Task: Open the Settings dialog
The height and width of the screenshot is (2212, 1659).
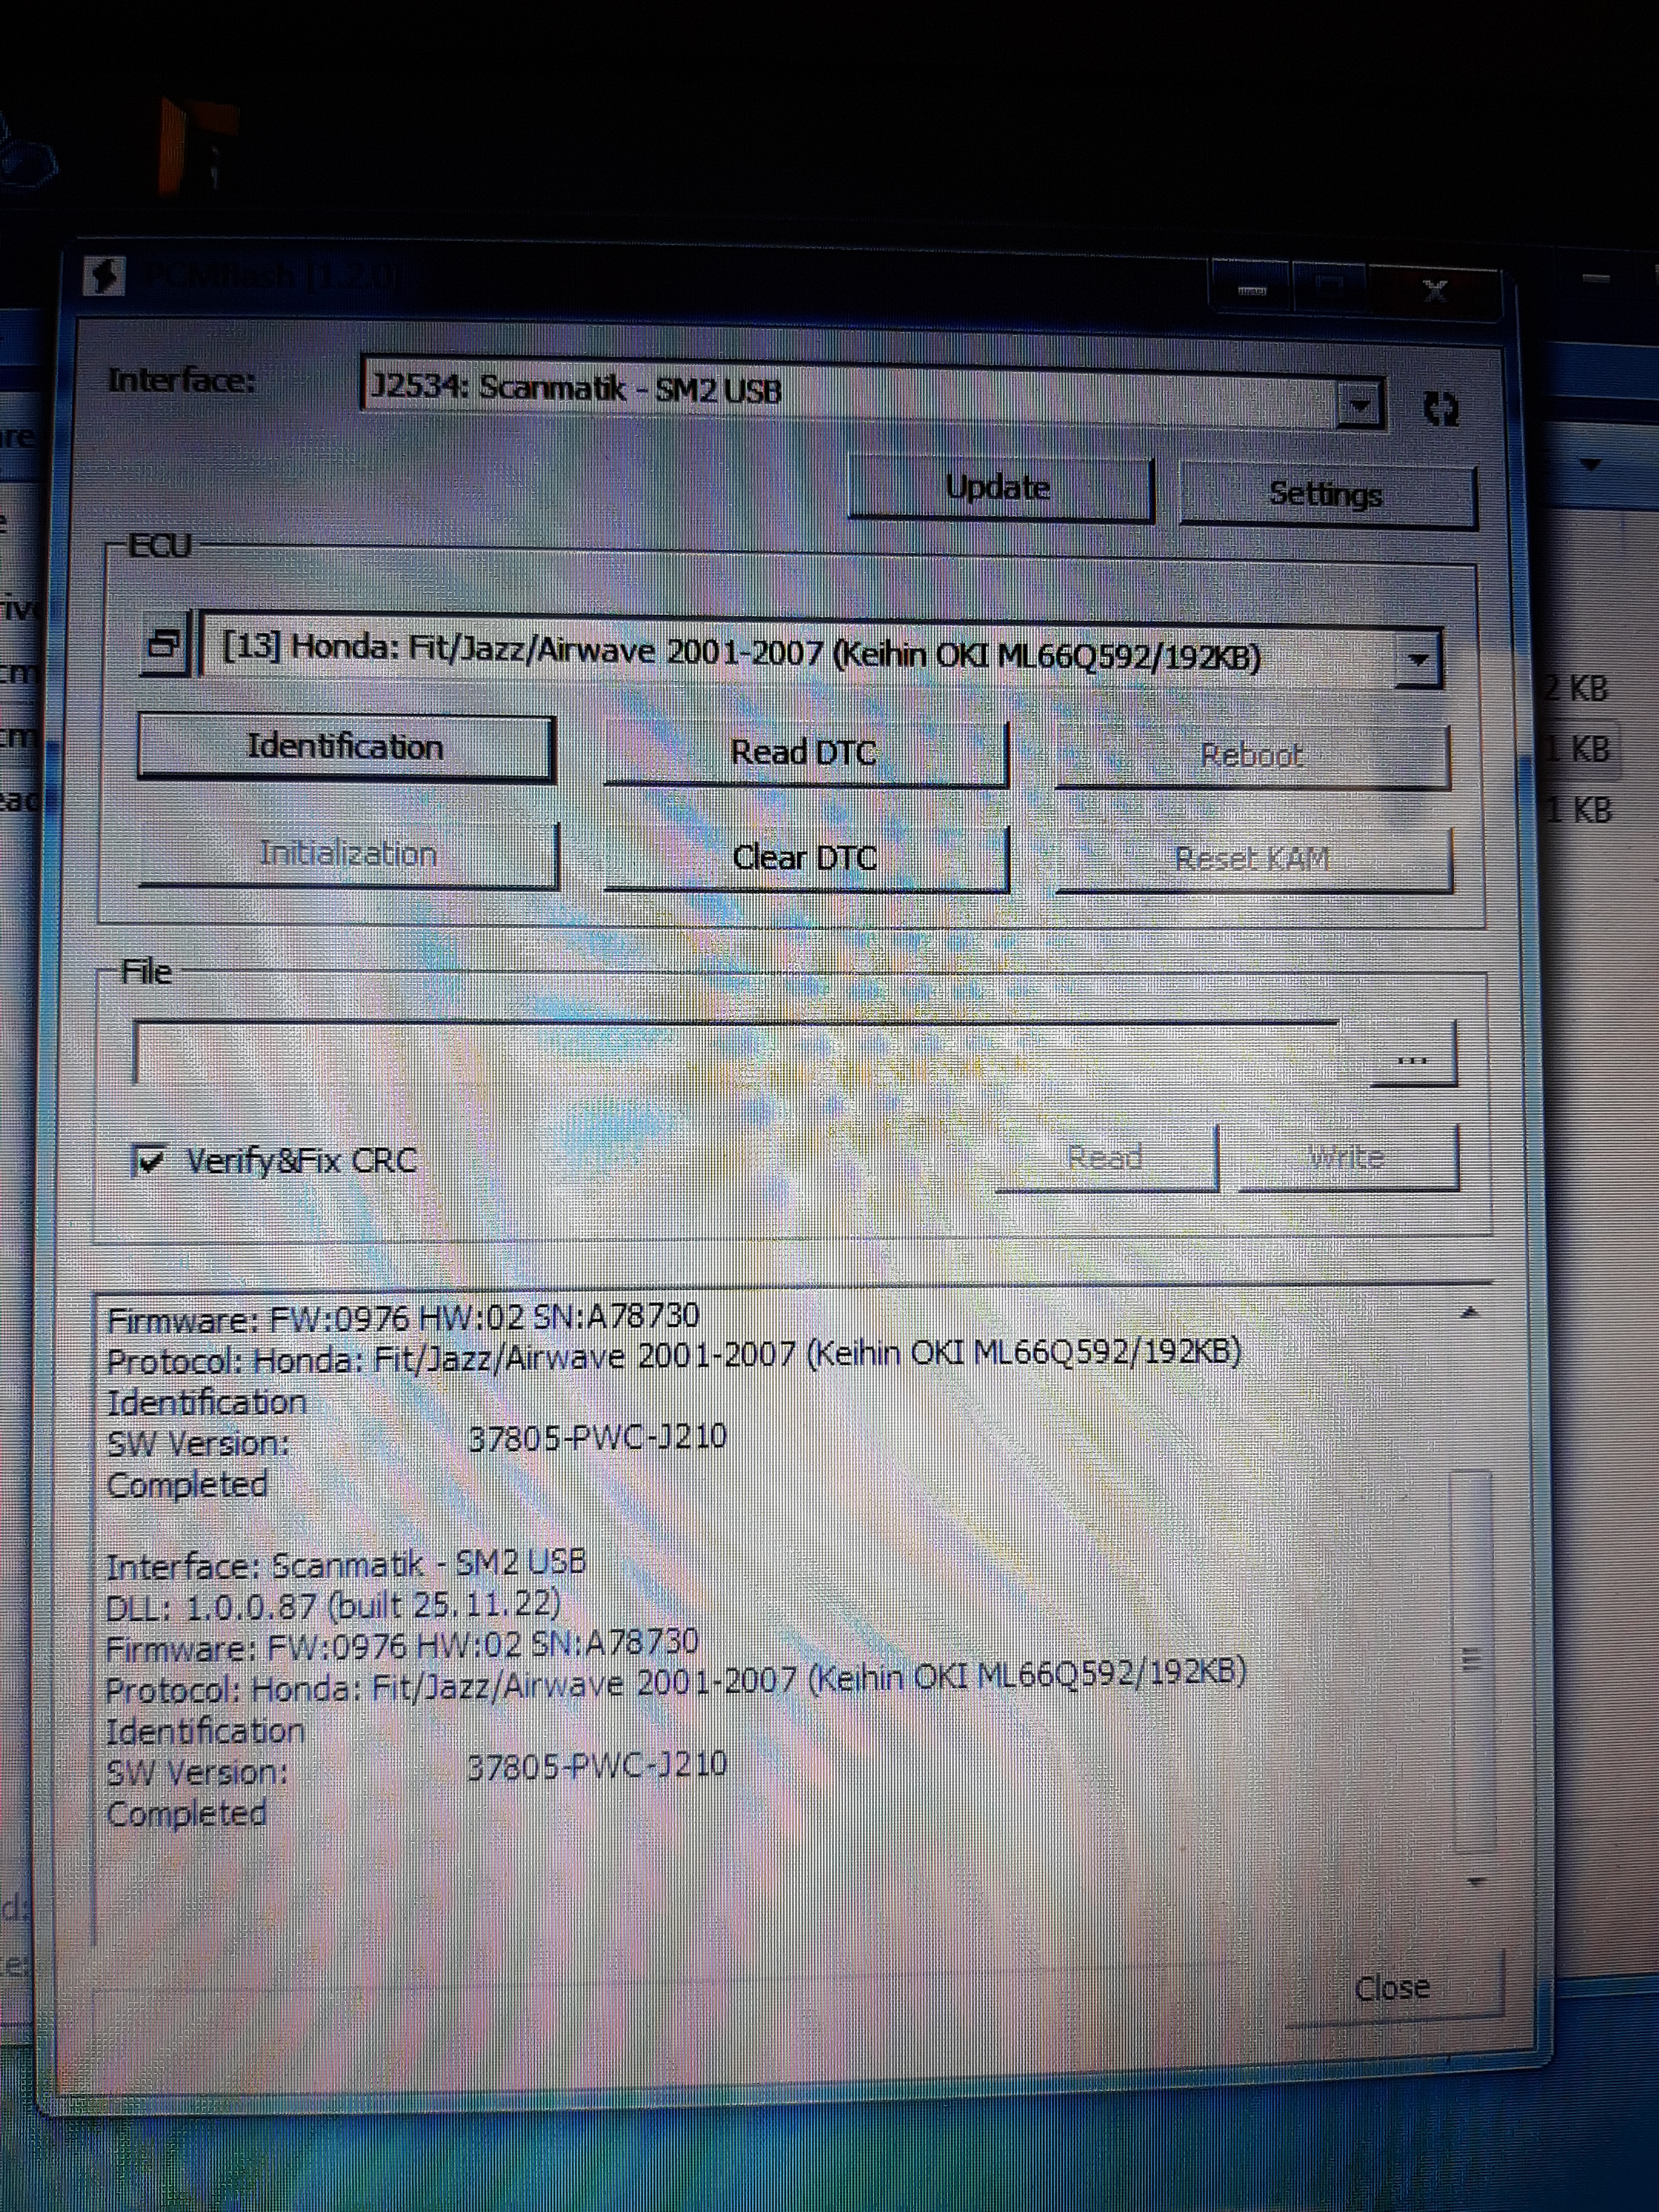Action: click(x=1326, y=494)
